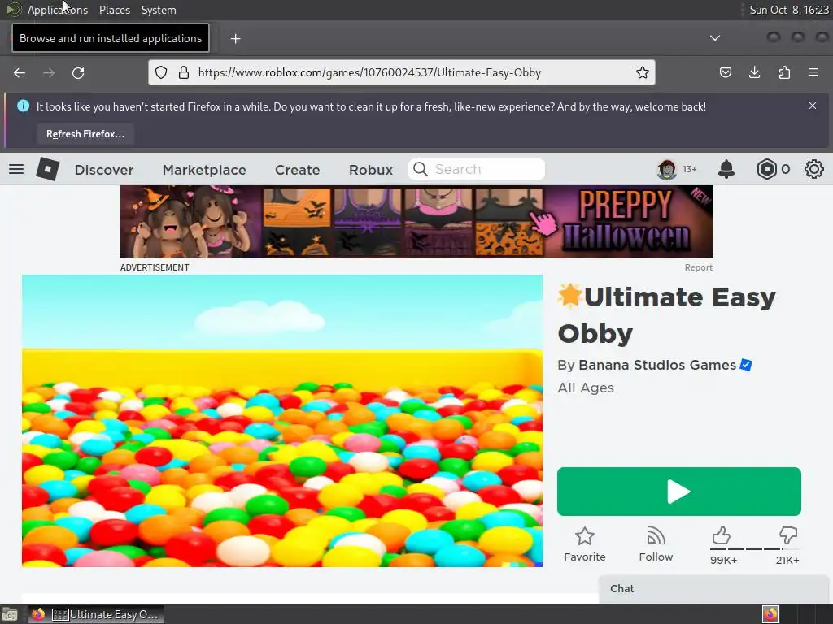Open the Marketplace page
Viewport: 833px width, 624px height.
(x=204, y=170)
